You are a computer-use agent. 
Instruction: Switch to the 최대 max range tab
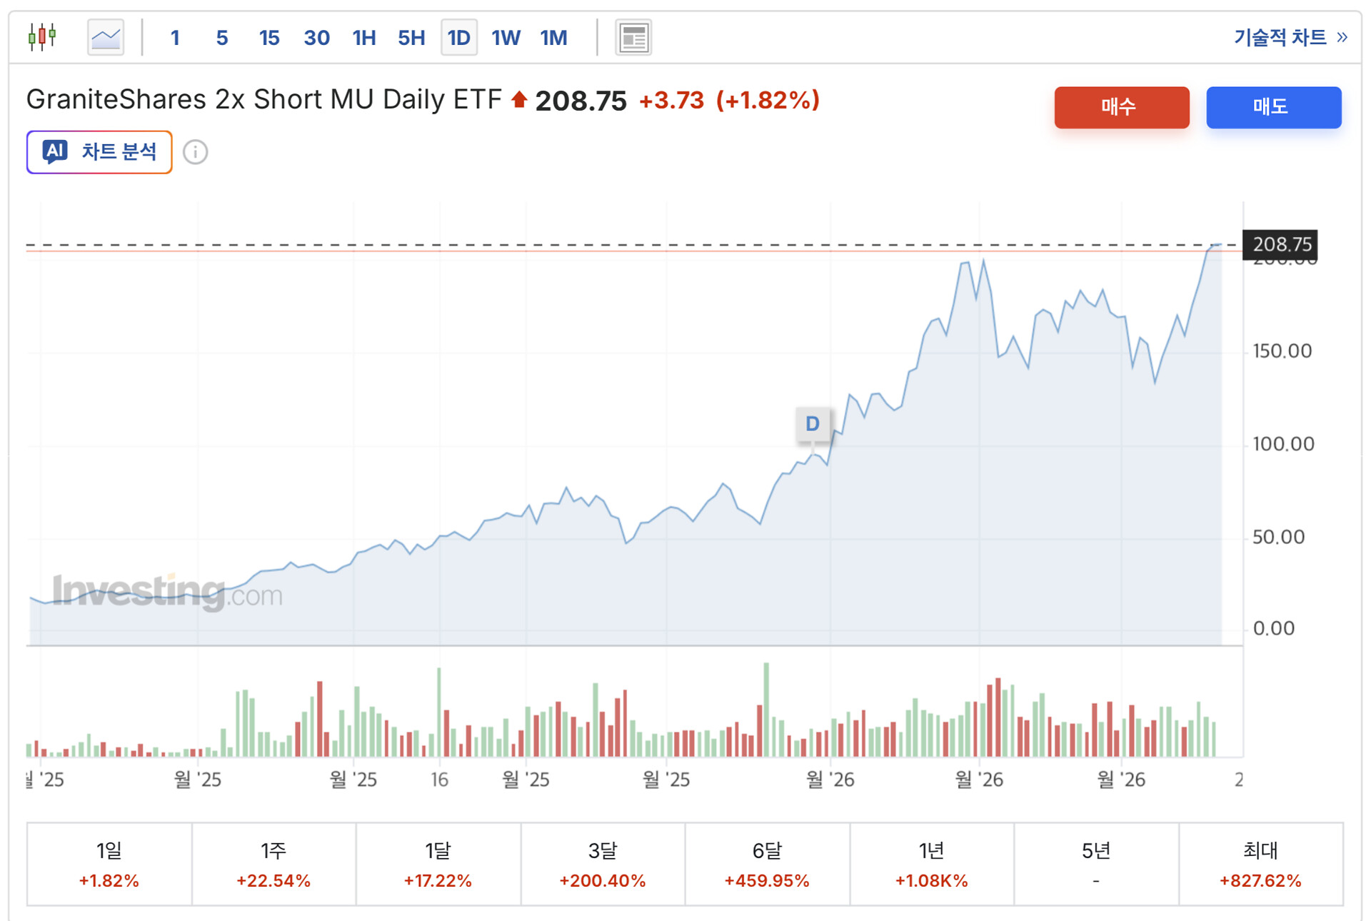point(1260,864)
